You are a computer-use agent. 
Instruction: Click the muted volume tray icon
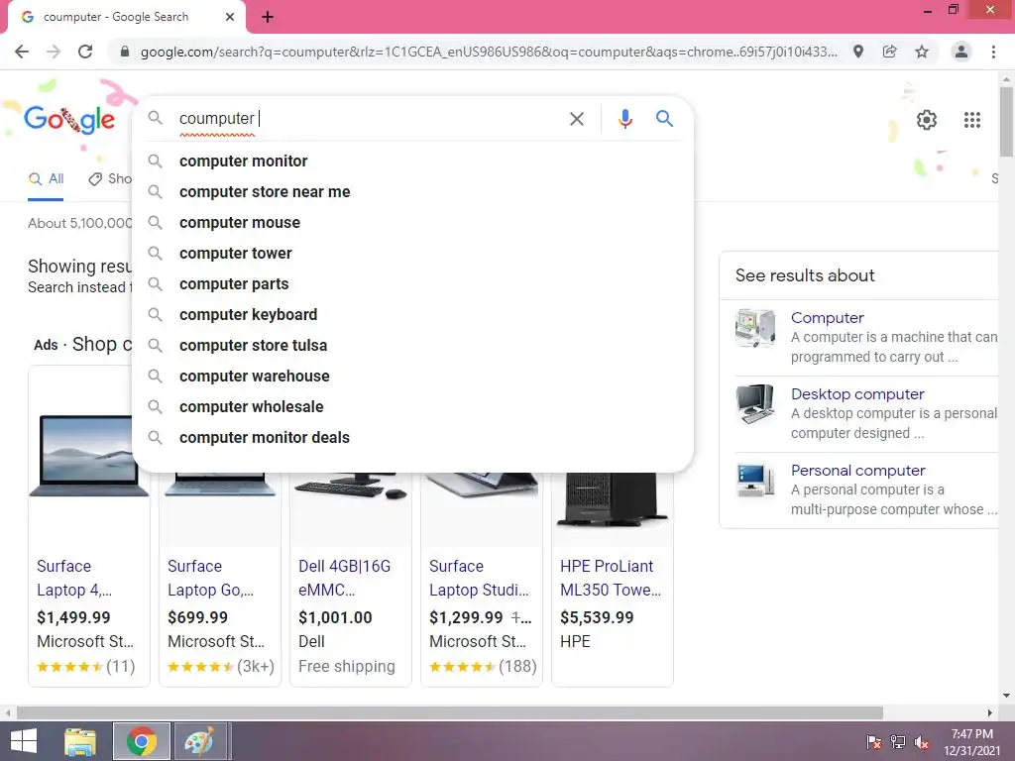pyautogui.click(x=922, y=742)
